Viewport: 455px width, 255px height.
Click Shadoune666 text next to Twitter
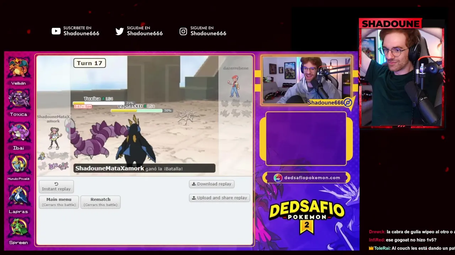(x=145, y=33)
